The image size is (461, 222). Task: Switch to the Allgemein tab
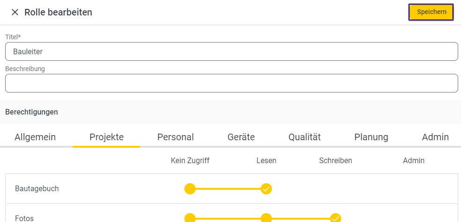[x=35, y=137]
